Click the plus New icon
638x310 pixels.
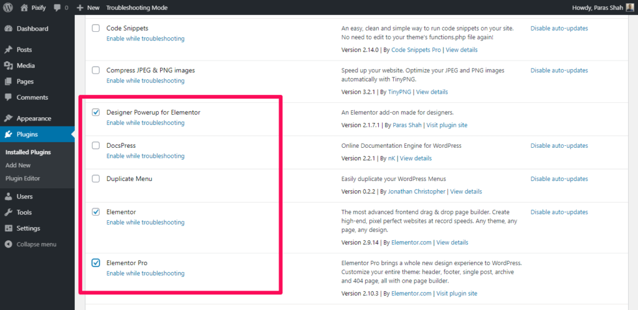click(x=80, y=7)
